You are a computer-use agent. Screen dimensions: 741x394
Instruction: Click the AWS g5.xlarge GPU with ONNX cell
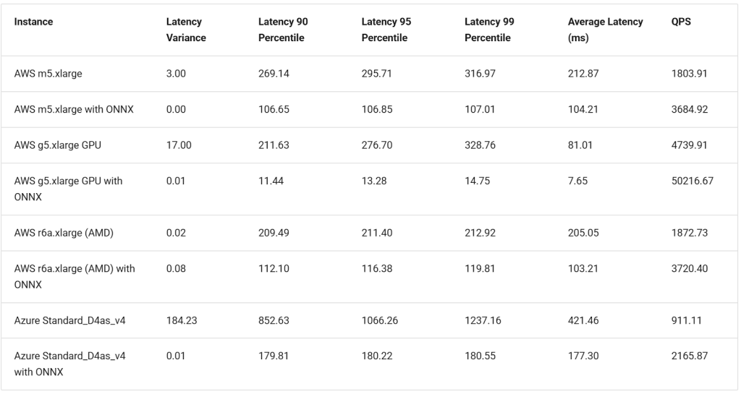click(69, 189)
